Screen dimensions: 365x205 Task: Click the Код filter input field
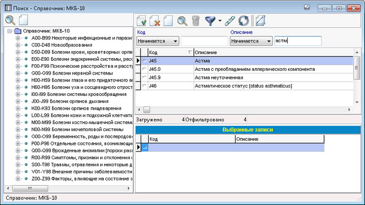click(204, 41)
